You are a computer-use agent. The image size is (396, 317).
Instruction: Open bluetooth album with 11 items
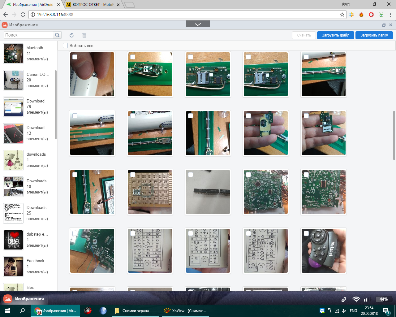click(x=29, y=54)
